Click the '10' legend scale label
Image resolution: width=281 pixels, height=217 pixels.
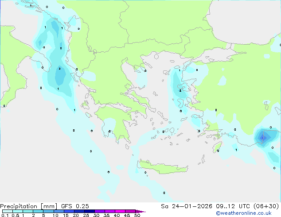55,215
